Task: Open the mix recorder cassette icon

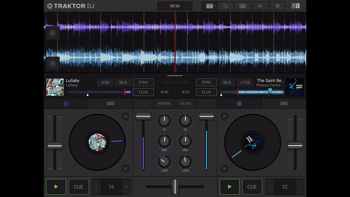Action: [243, 6]
